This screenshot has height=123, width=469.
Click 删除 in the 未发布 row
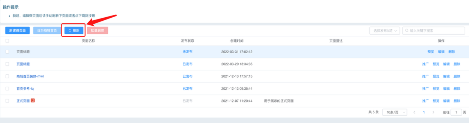pos(452,52)
